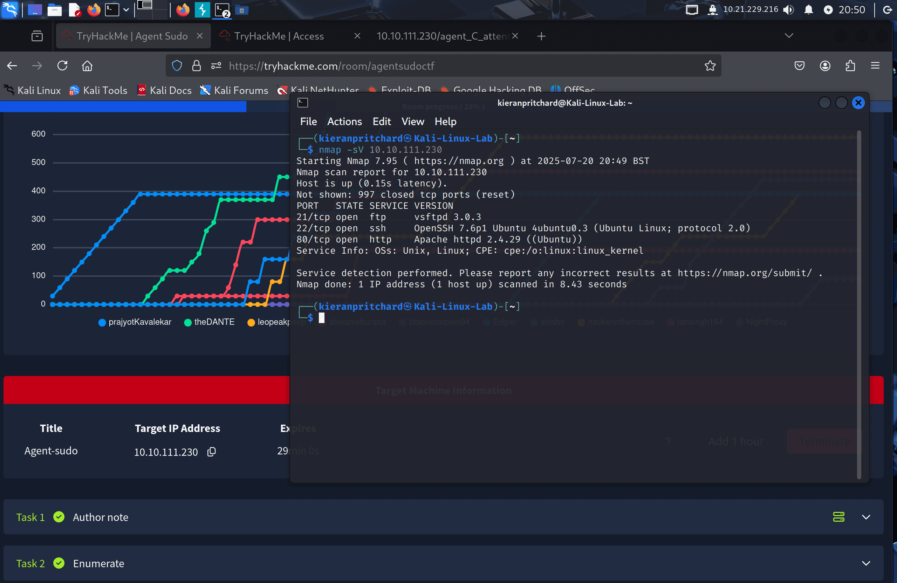Activate the grouped terminal windows in taskbar
The width and height of the screenshot is (897, 583).
pyautogui.click(x=222, y=10)
